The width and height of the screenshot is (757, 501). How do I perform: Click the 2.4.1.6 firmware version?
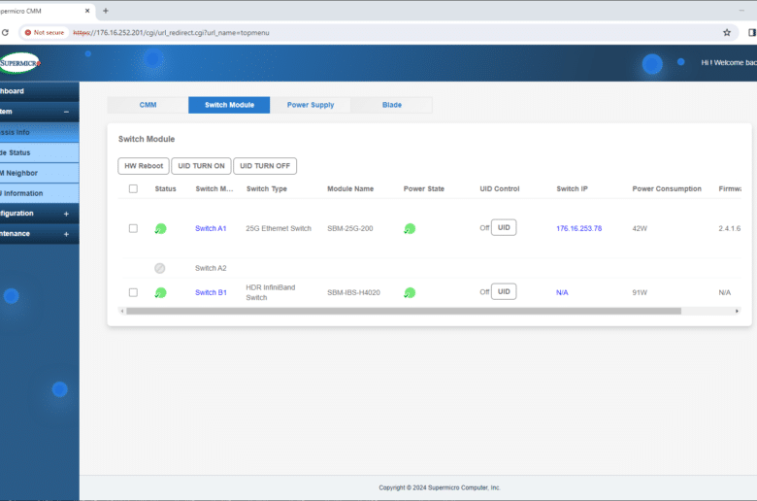(730, 228)
